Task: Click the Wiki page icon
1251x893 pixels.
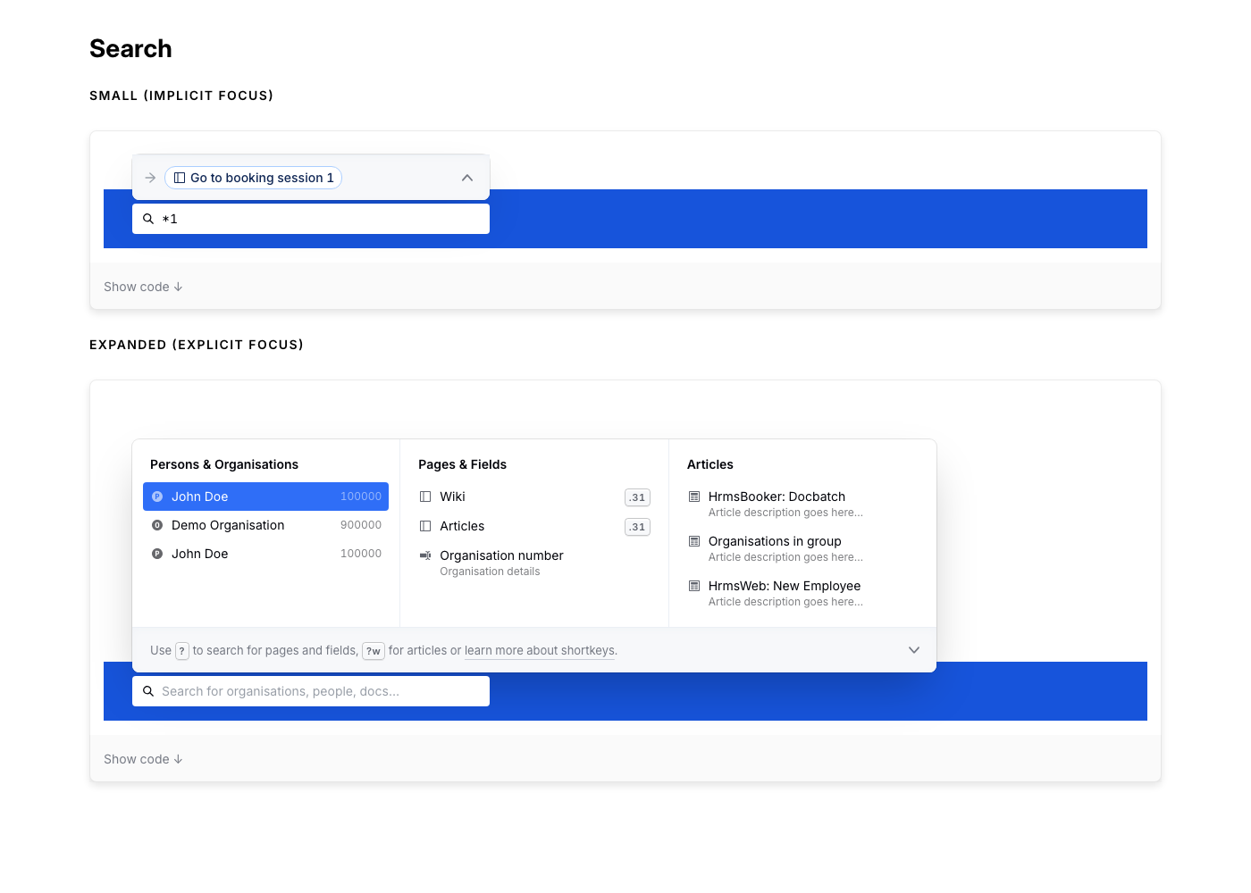Action: point(425,497)
